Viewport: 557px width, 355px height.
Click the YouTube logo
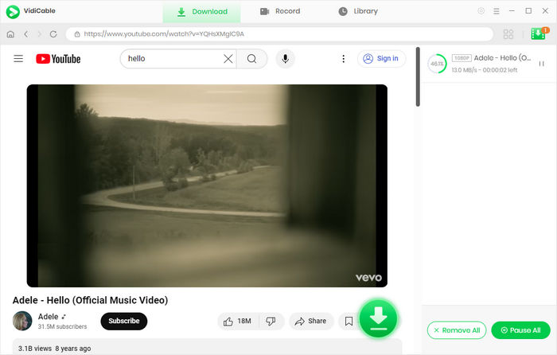(58, 59)
